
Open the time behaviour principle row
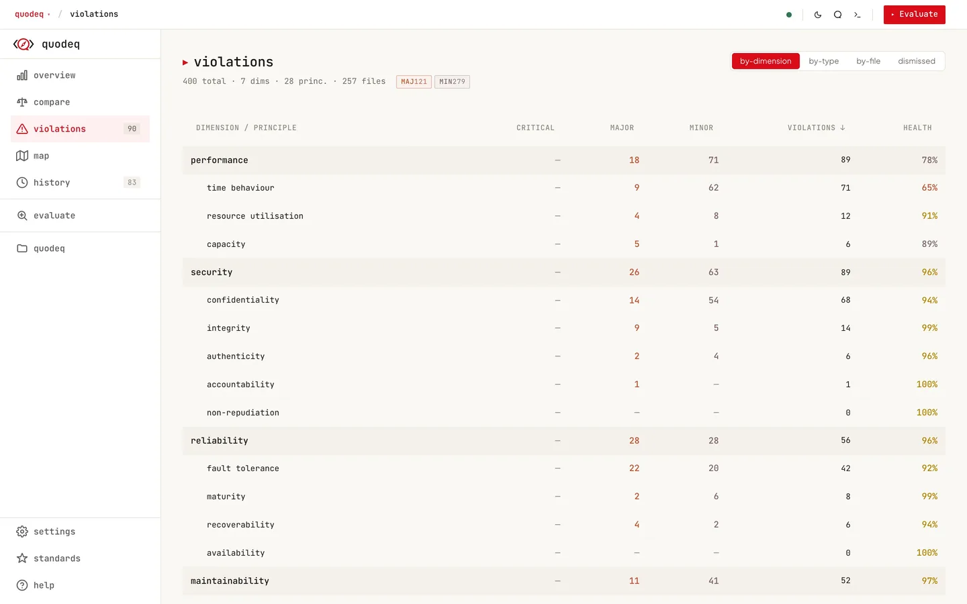click(564, 188)
